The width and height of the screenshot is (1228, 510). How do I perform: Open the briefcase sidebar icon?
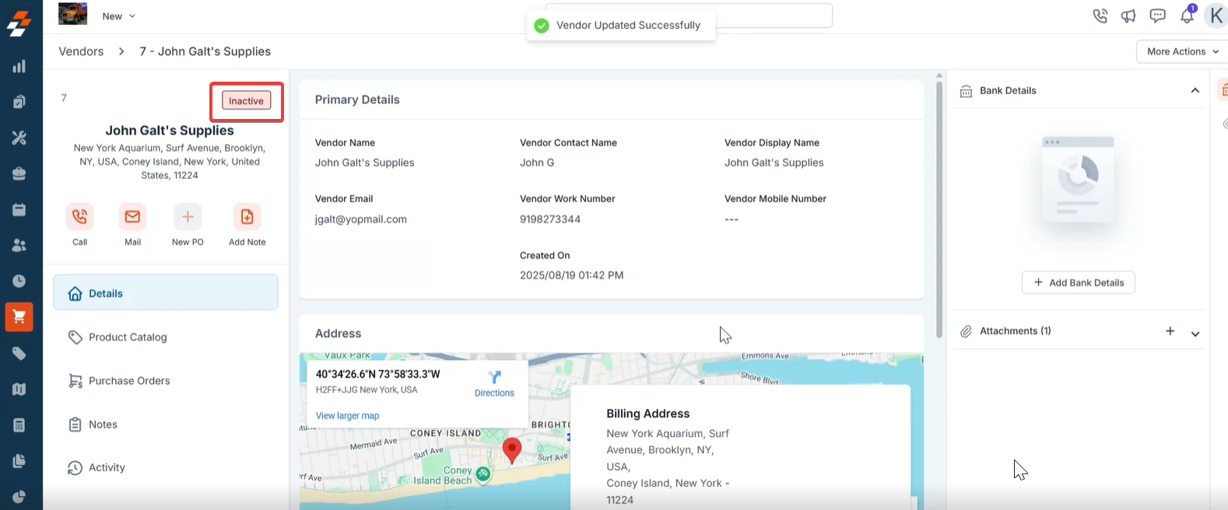click(19, 173)
